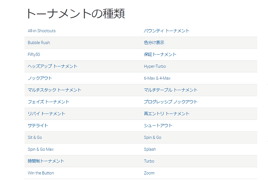
Task: Click the ノックアウト link
Action: 40,78
